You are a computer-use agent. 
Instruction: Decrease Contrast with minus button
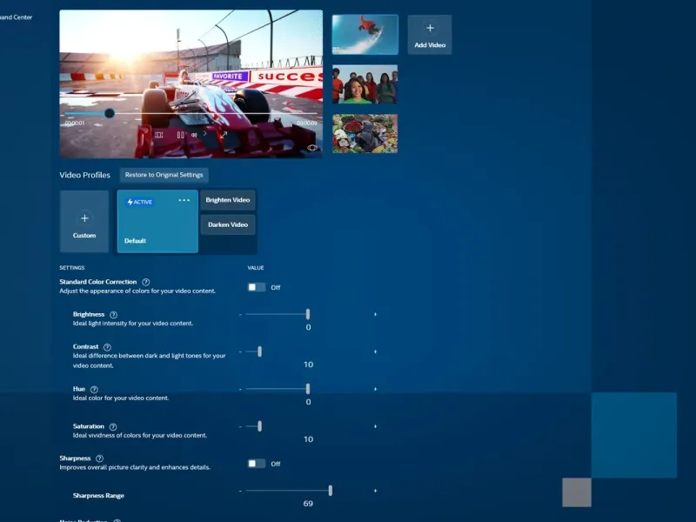[240, 351]
